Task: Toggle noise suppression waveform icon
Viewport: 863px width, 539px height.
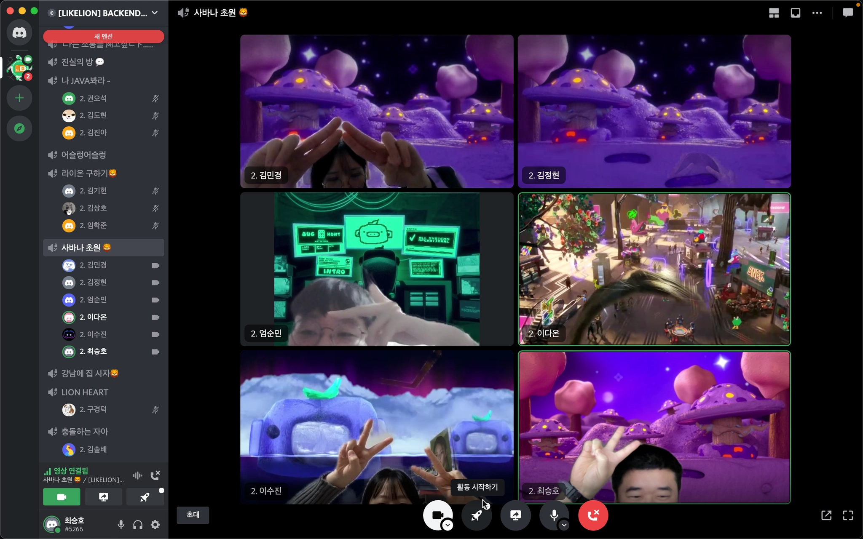Action: coord(138,475)
